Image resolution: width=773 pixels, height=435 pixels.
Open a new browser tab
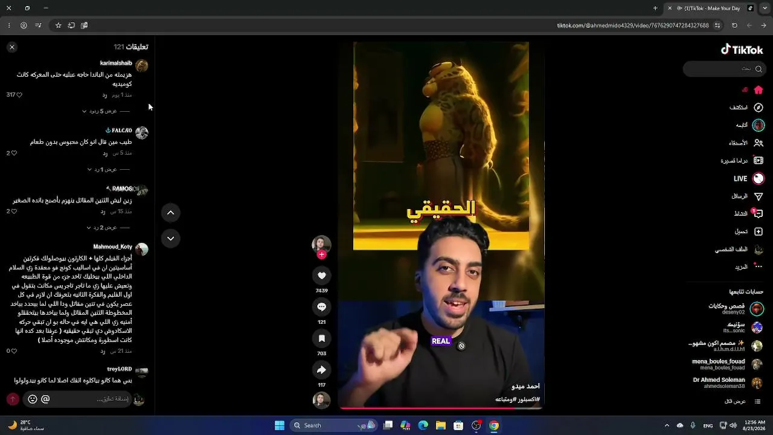655,8
